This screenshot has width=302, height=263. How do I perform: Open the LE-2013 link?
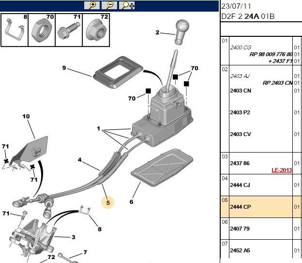click(x=282, y=170)
